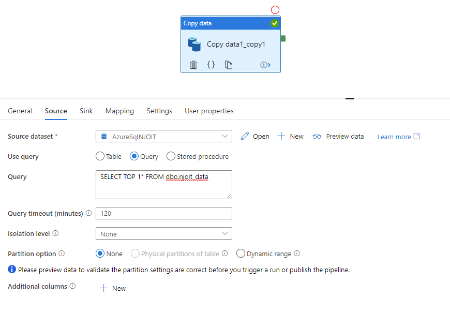
Task: Open the User properties tab
Action: (x=209, y=111)
